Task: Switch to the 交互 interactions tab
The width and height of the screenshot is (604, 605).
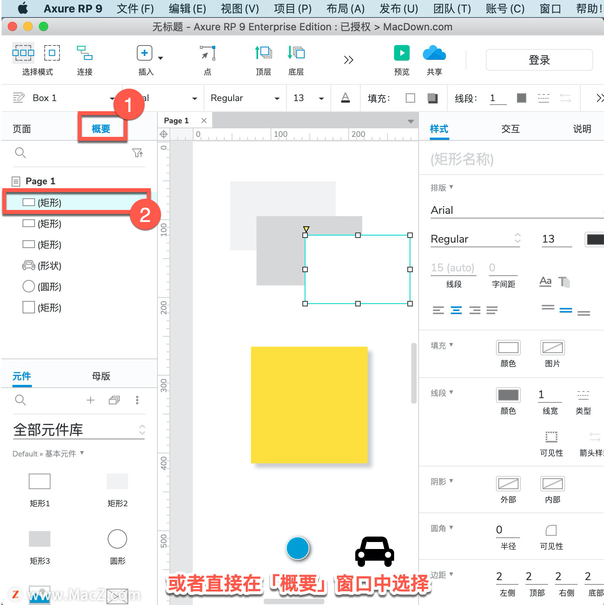Action: click(510, 129)
